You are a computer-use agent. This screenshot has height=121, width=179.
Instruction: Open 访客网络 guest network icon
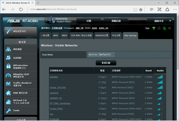[x=8, y=58]
